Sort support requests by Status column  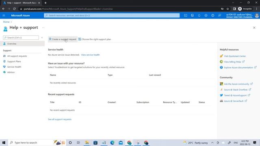click(201, 102)
